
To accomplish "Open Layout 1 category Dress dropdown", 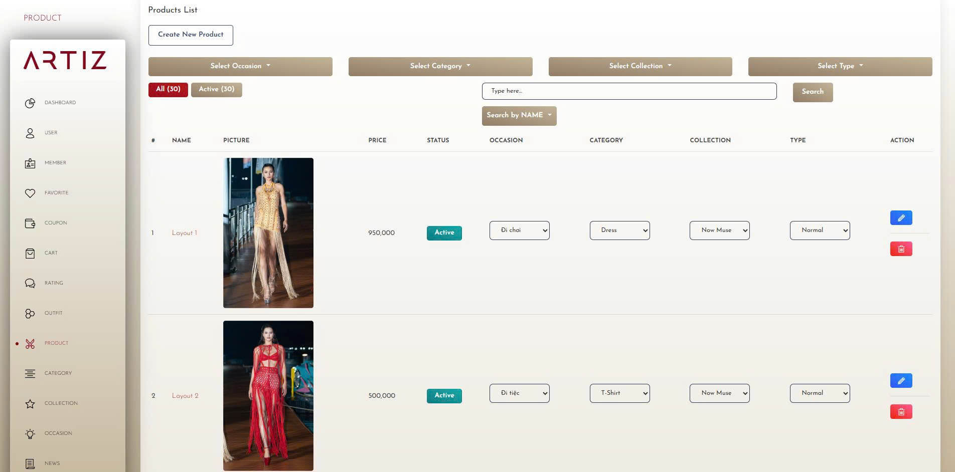I will [619, 230].
